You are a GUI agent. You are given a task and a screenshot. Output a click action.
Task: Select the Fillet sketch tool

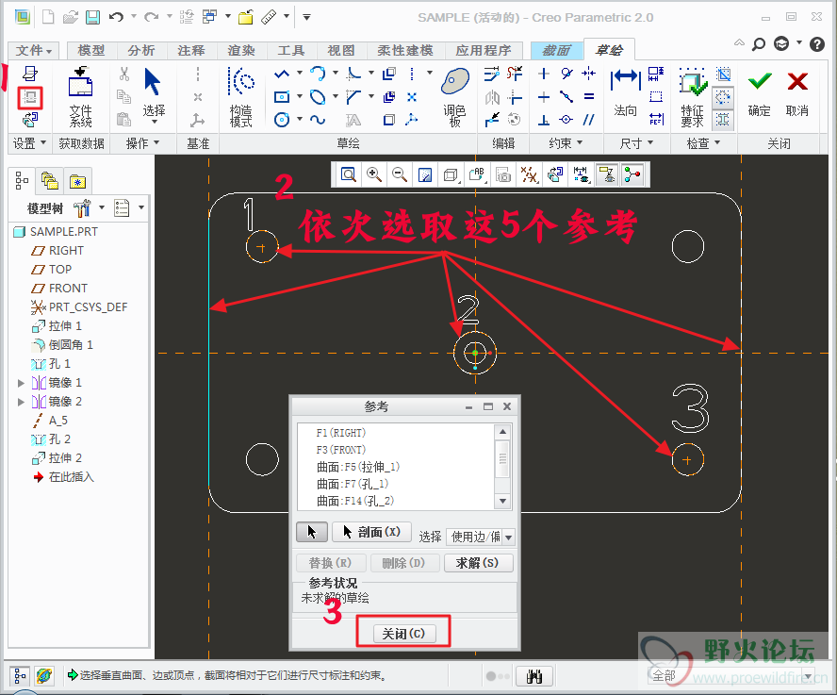pyautogui.click(x=353, y=74)
